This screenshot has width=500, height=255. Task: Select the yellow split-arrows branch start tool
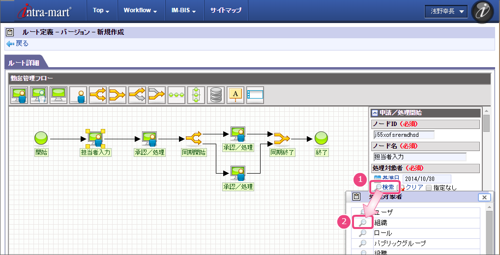[x=98, y=95]
